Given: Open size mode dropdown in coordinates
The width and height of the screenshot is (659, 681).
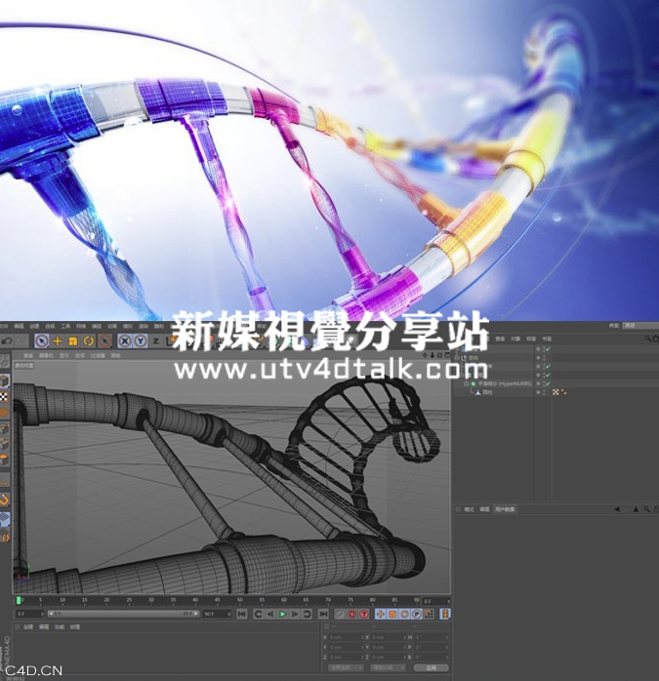Looking at the screenshot, I should tap(389, 667).
